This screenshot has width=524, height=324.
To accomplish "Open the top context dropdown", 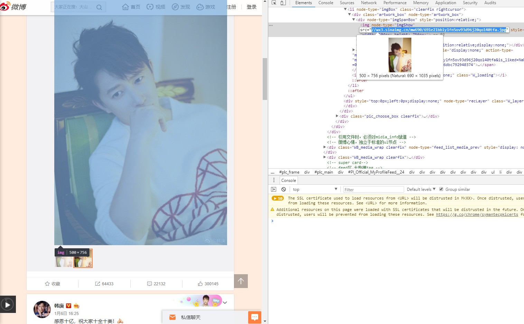I will [x=315, y=189].
